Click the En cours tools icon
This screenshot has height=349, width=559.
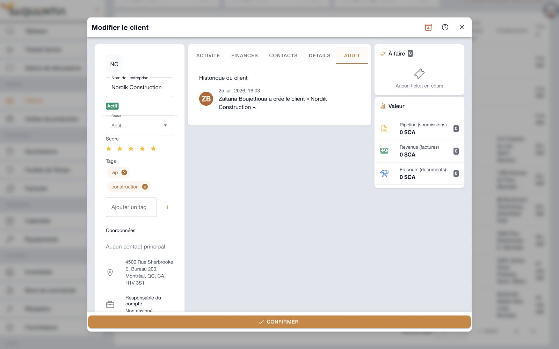coord(384,173)
